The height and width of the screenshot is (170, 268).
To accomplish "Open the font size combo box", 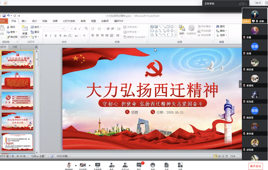I will click(x=69, y=29).
